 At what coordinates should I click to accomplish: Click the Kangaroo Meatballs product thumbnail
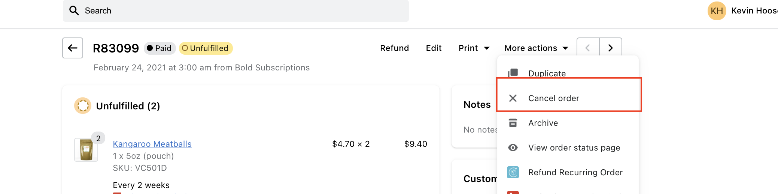point(86,149)
